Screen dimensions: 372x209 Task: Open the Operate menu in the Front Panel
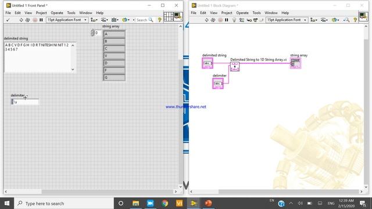pyautogui.click(x=57, y=13)
